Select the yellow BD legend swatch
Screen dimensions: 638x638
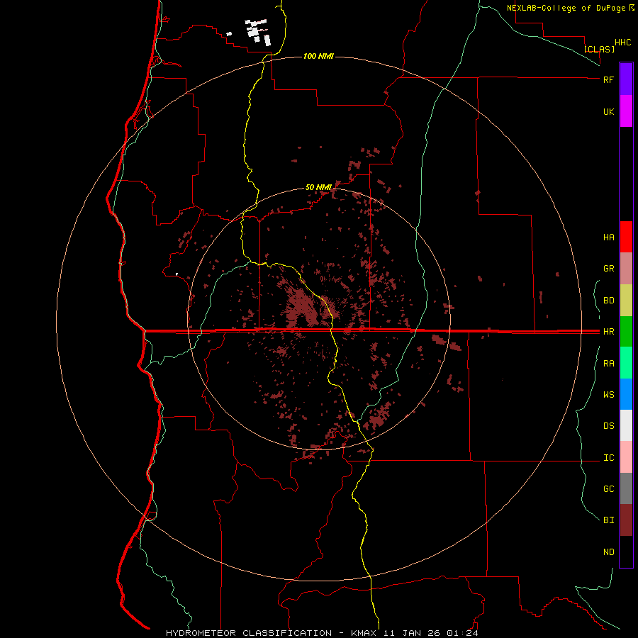[x=626, y=301]
